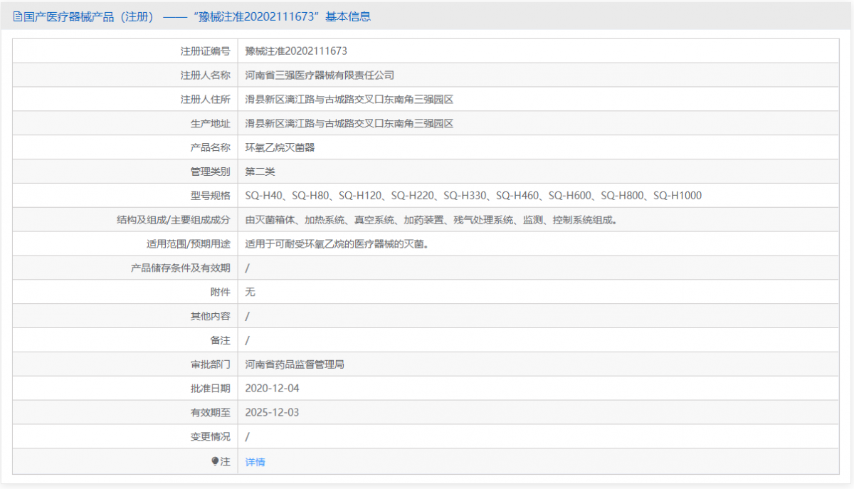Viewport: 854px width, 489px height.
Task: Select the 适用范围 usage description
Action: click(337, 243)
